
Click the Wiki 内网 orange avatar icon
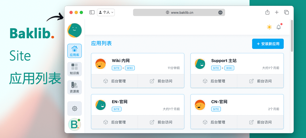click(100, 64)
